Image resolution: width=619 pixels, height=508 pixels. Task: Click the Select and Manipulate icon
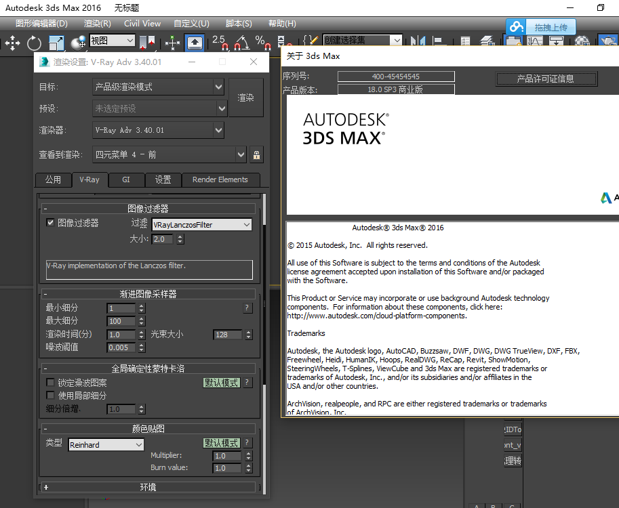pyautogui.click(x=172, y=43)
